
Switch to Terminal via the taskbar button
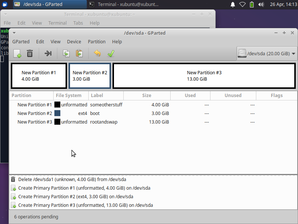point(124,4)
